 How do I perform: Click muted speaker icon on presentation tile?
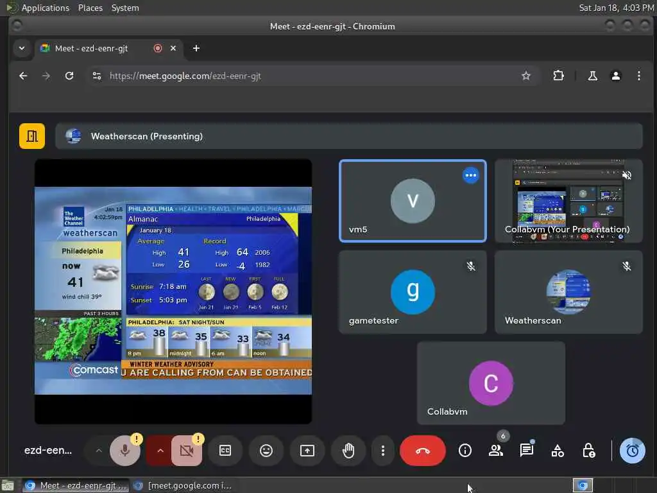(626, 175)
